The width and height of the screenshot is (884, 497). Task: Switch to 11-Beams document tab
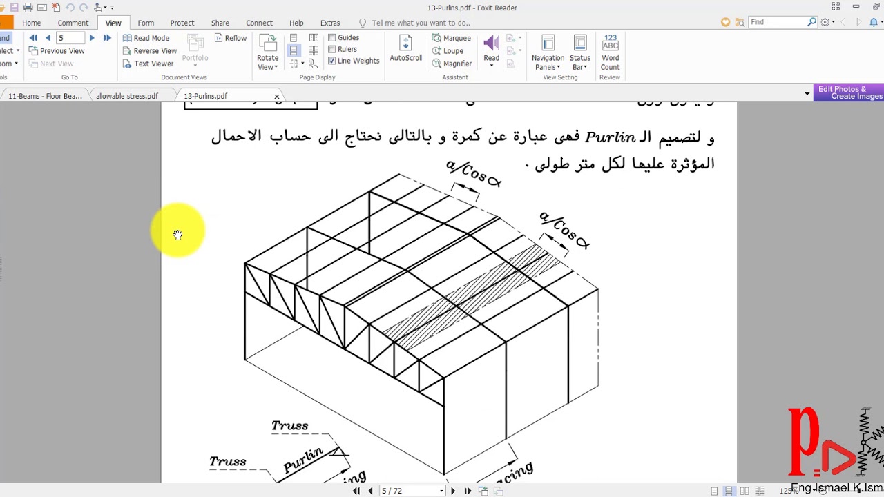[x=45, y=96]
